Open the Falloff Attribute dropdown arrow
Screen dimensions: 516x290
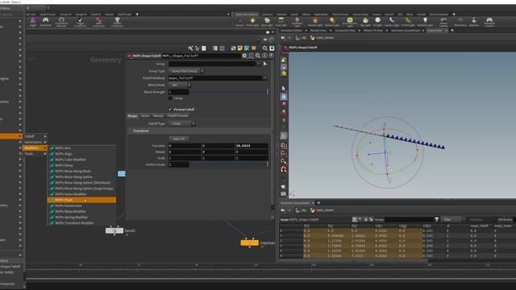click(265, 78)
